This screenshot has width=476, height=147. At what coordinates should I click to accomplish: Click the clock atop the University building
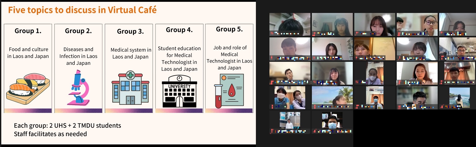(x=179, y=78)
